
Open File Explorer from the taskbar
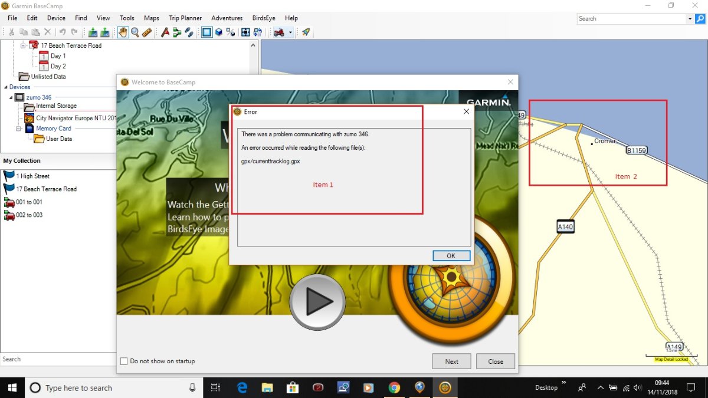(x=267, y=387)
